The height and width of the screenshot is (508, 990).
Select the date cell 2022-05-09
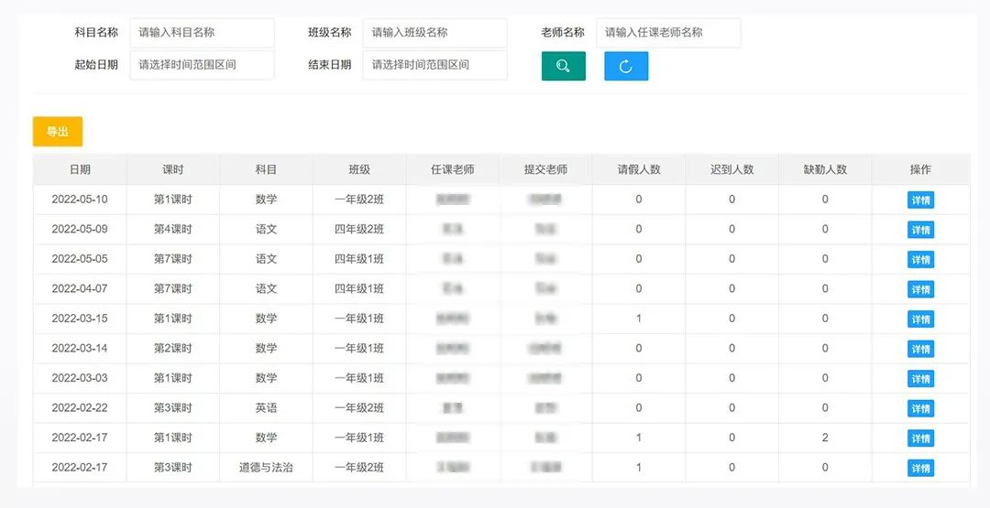80,229
